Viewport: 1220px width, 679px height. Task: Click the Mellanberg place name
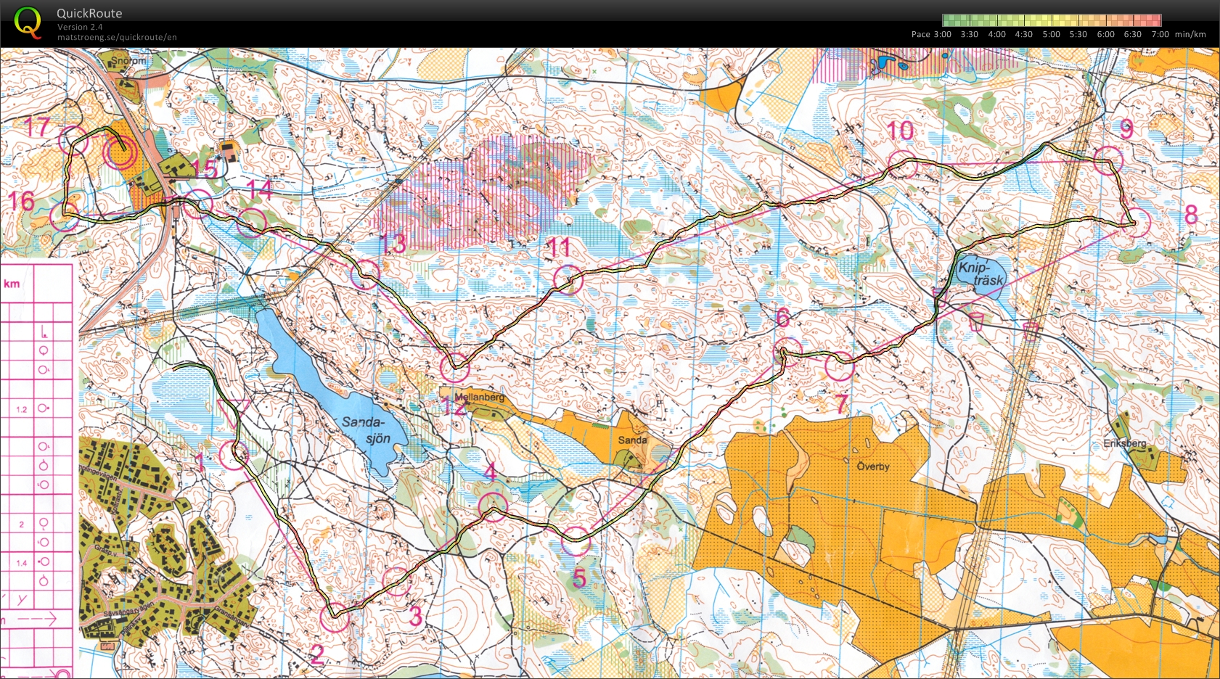[479, 398]
